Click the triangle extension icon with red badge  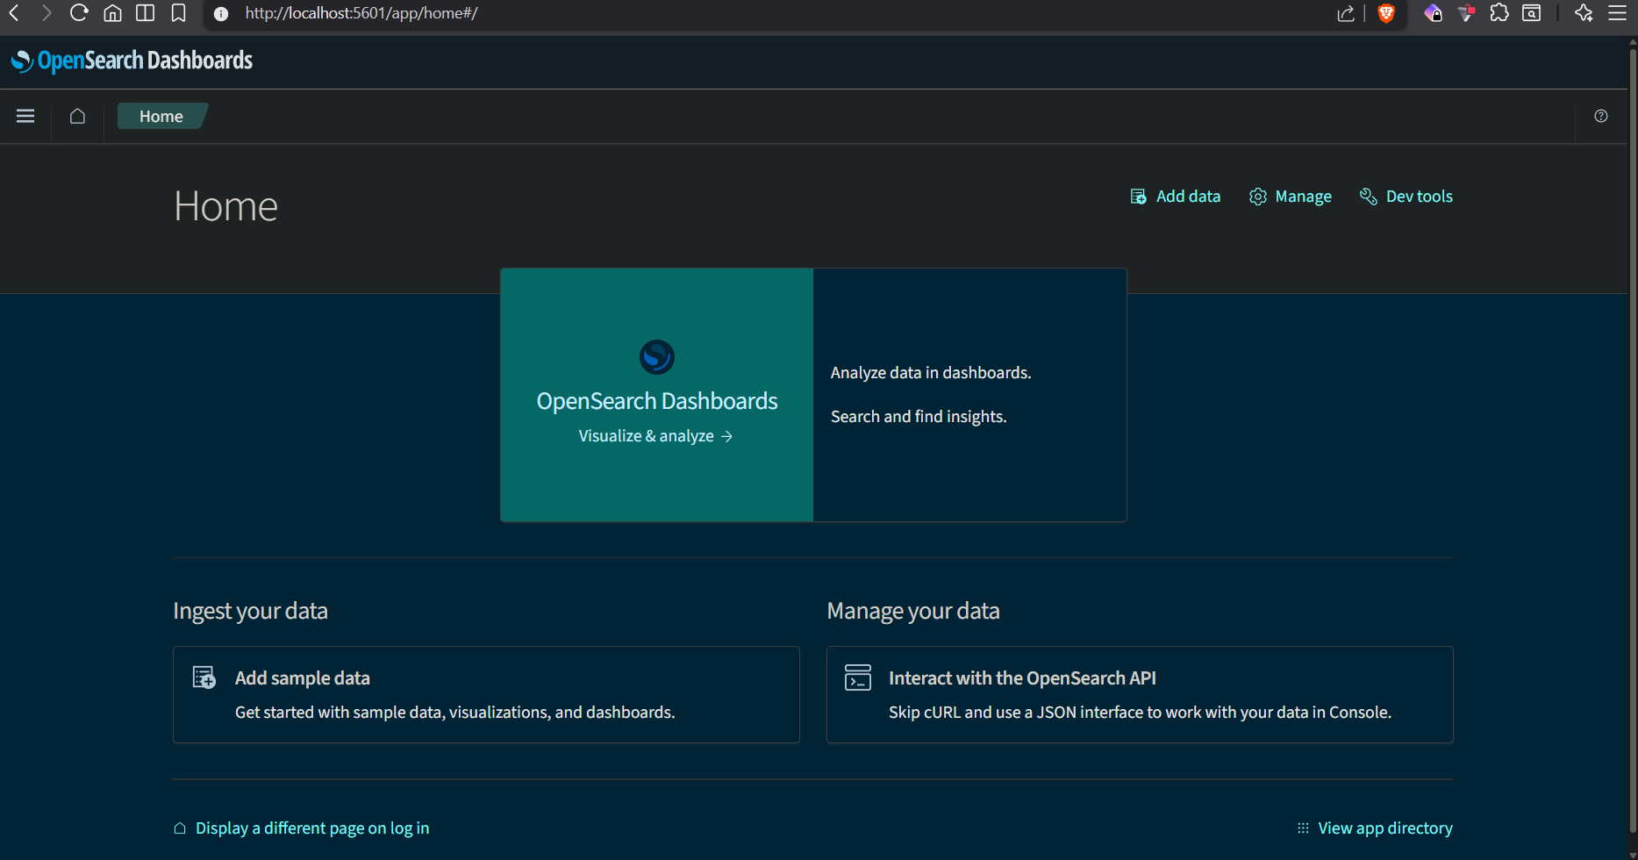(x=1466, y=13)
